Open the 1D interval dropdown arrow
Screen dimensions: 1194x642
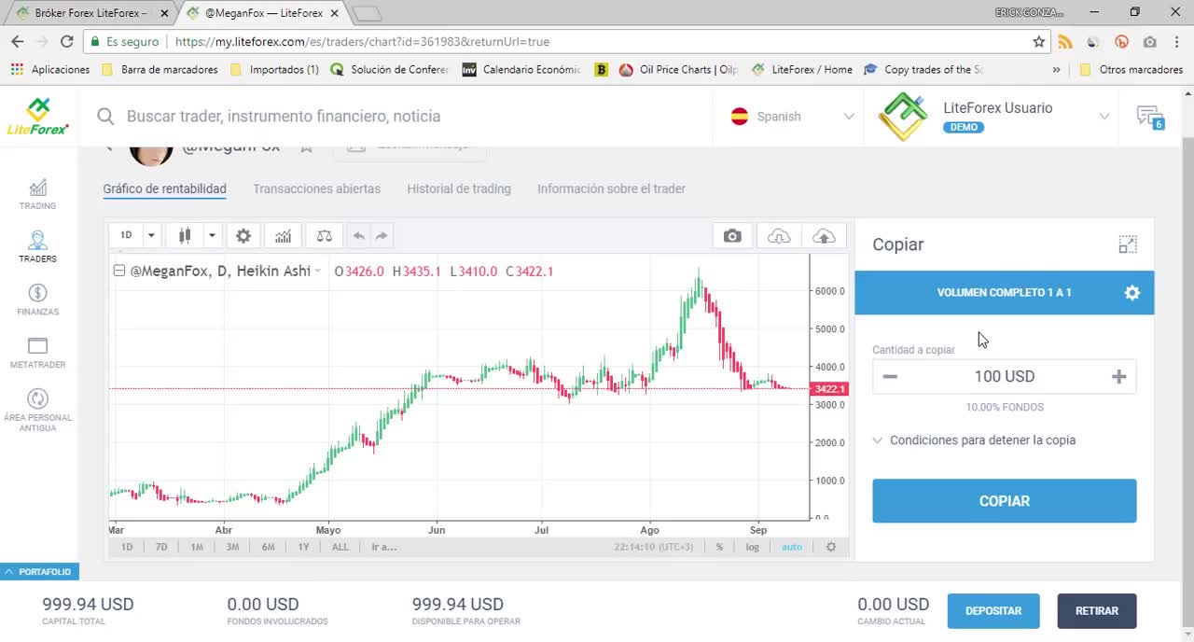coord(150,236)
